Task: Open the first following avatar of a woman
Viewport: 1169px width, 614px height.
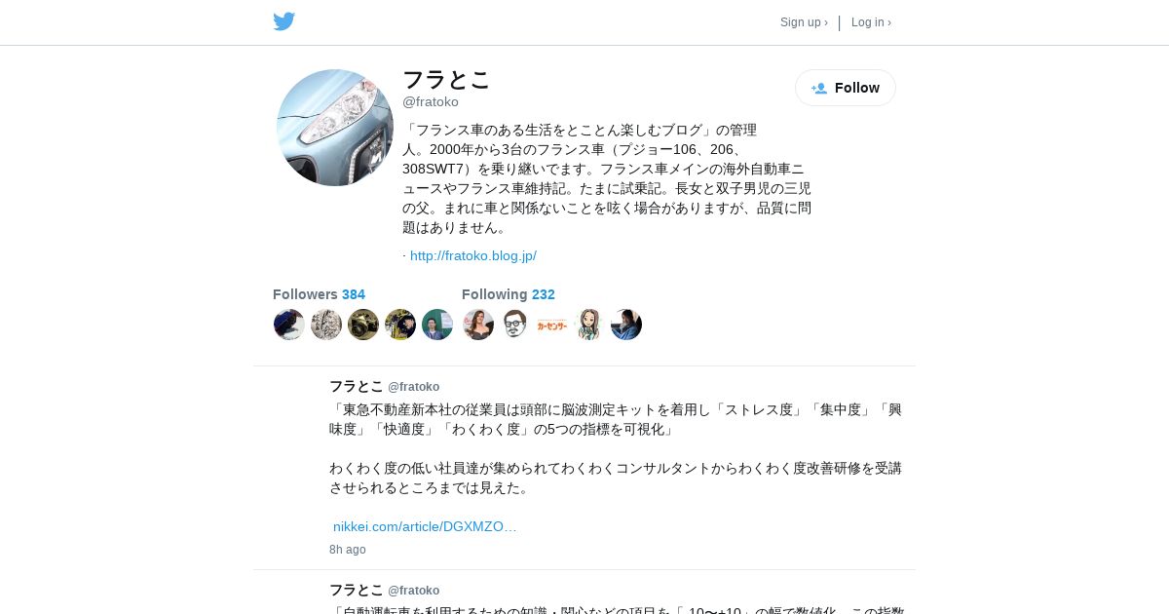Action: pyautogui.click(x=478, y=325)
